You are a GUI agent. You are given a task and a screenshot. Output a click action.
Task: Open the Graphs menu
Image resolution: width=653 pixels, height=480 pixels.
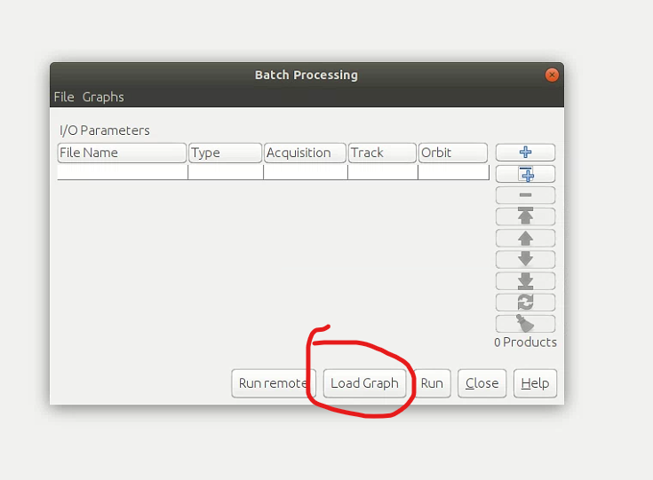click(x=103, y=97)
